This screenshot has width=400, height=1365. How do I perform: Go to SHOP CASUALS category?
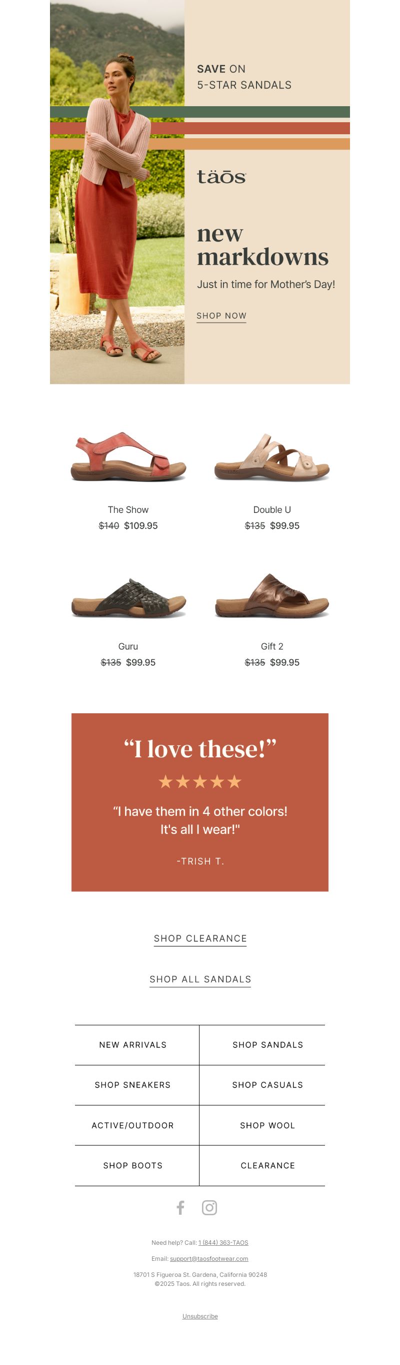pyautogui.click(x=267, y=1085)
